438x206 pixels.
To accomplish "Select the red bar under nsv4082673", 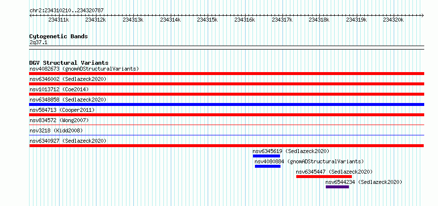I will point(227,74).
